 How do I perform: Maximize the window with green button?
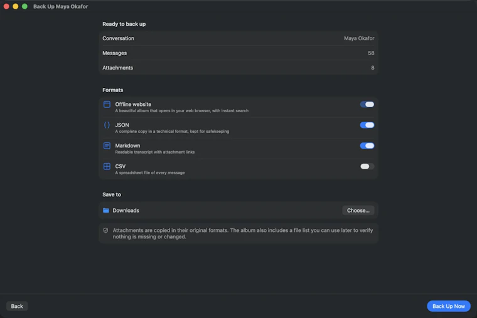pos(24,6)
